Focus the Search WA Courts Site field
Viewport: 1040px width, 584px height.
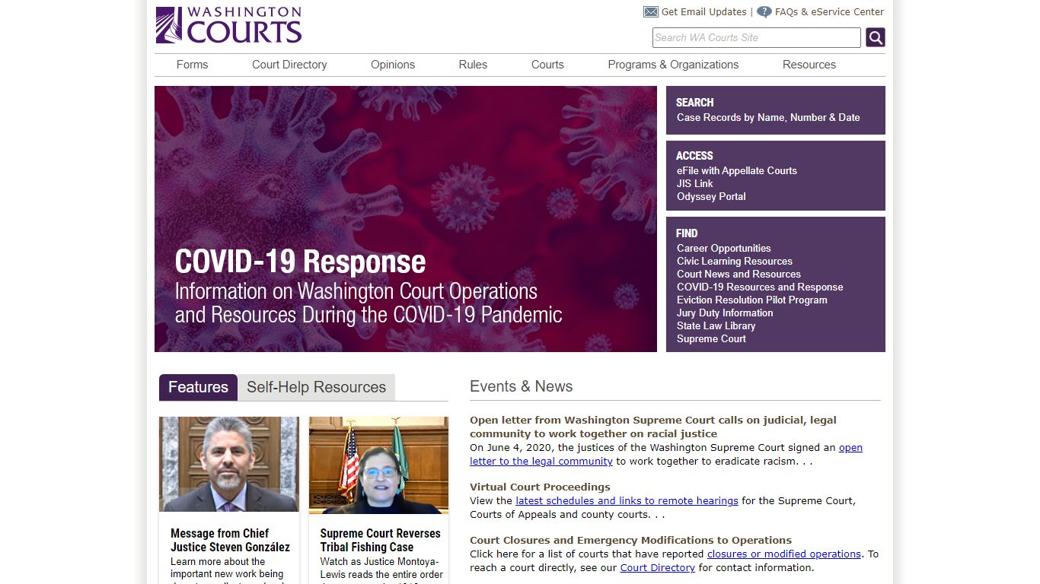[757, 37]
